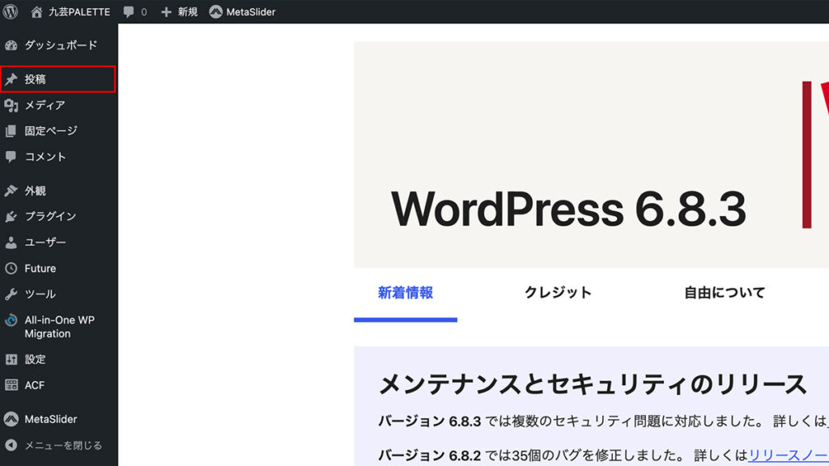Open All-in-One WP Migration menu

point(59,327)
